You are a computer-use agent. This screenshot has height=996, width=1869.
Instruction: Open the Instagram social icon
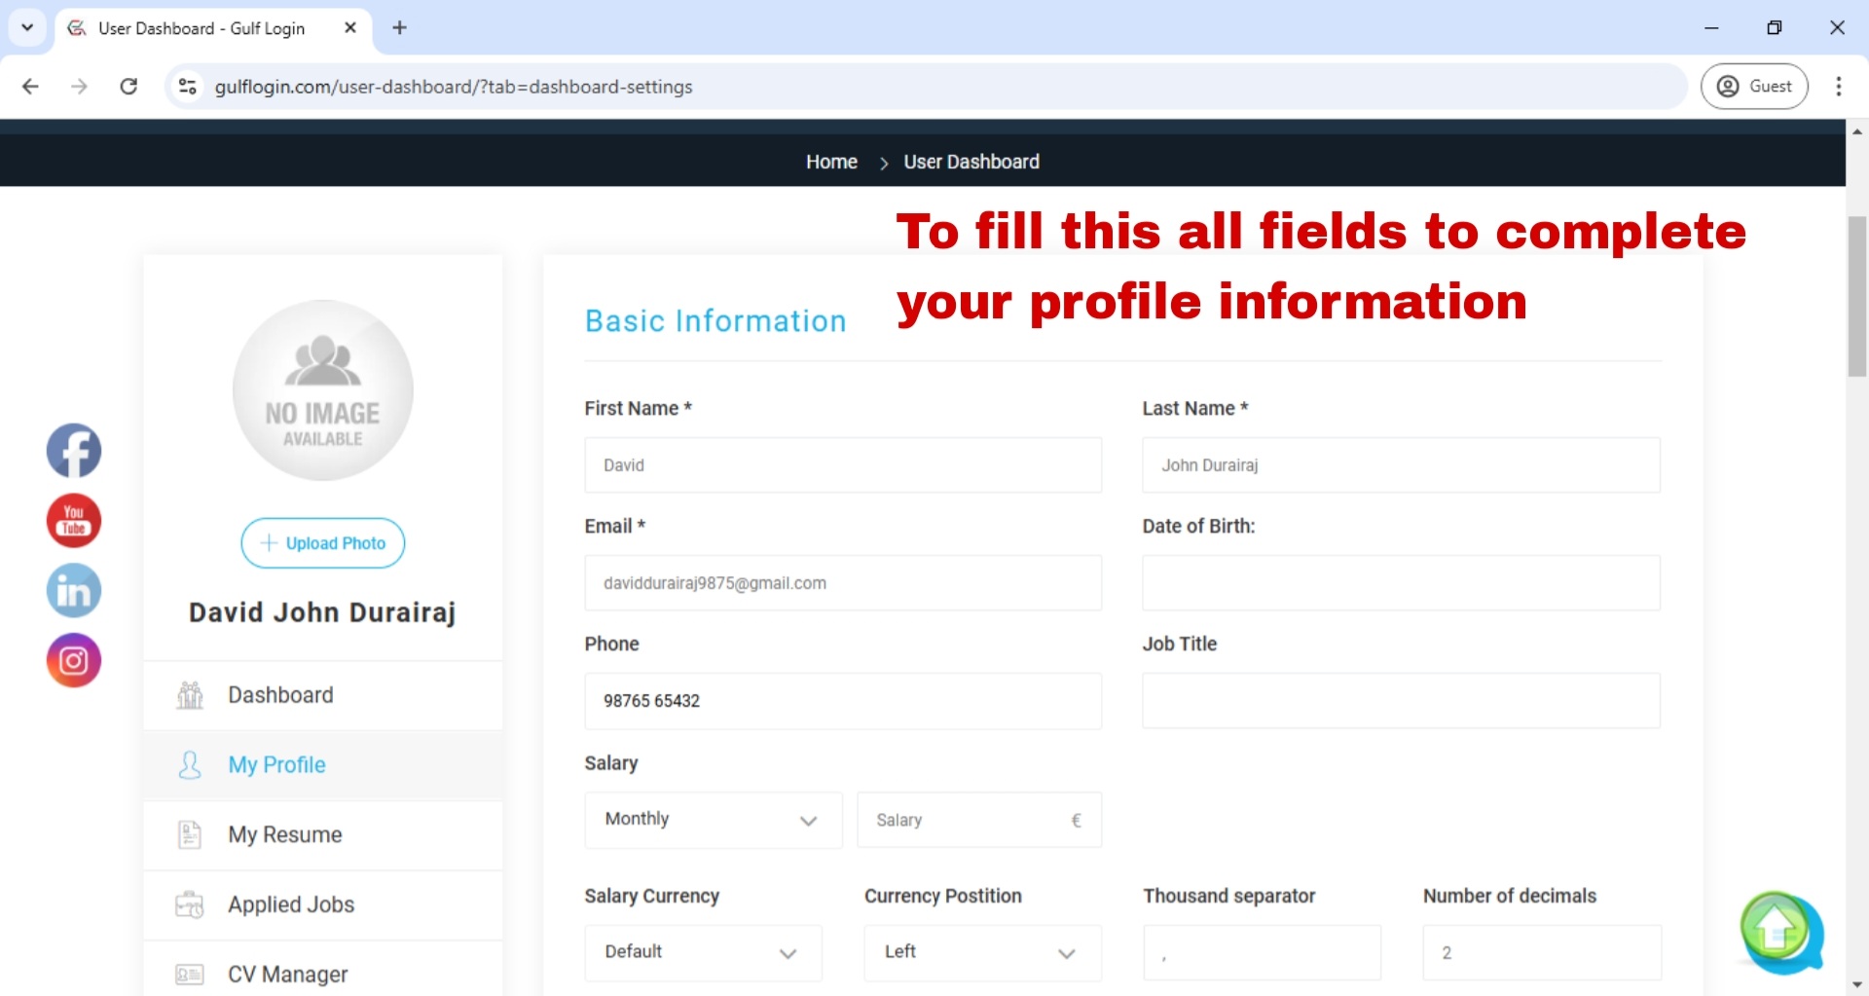click(73, 660)
